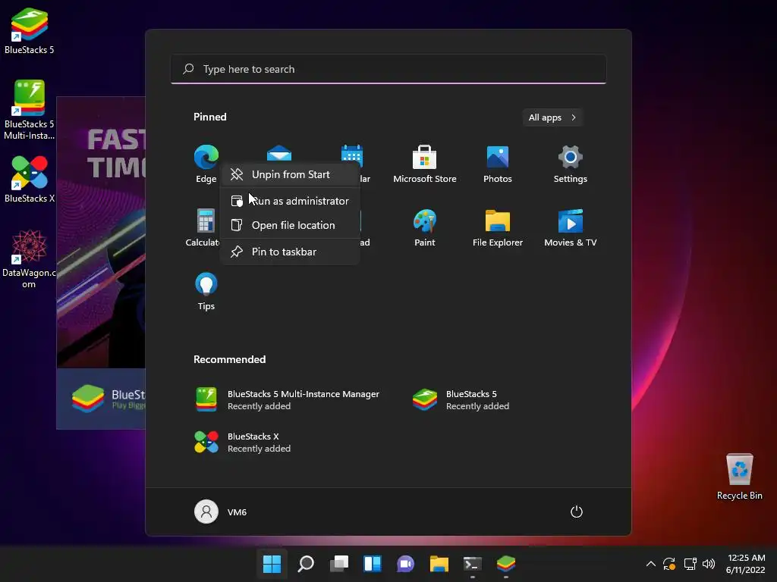This screenshot has height=582, width=777.
Task: Open the clock and date panel
Action: [x=746, y=564]
